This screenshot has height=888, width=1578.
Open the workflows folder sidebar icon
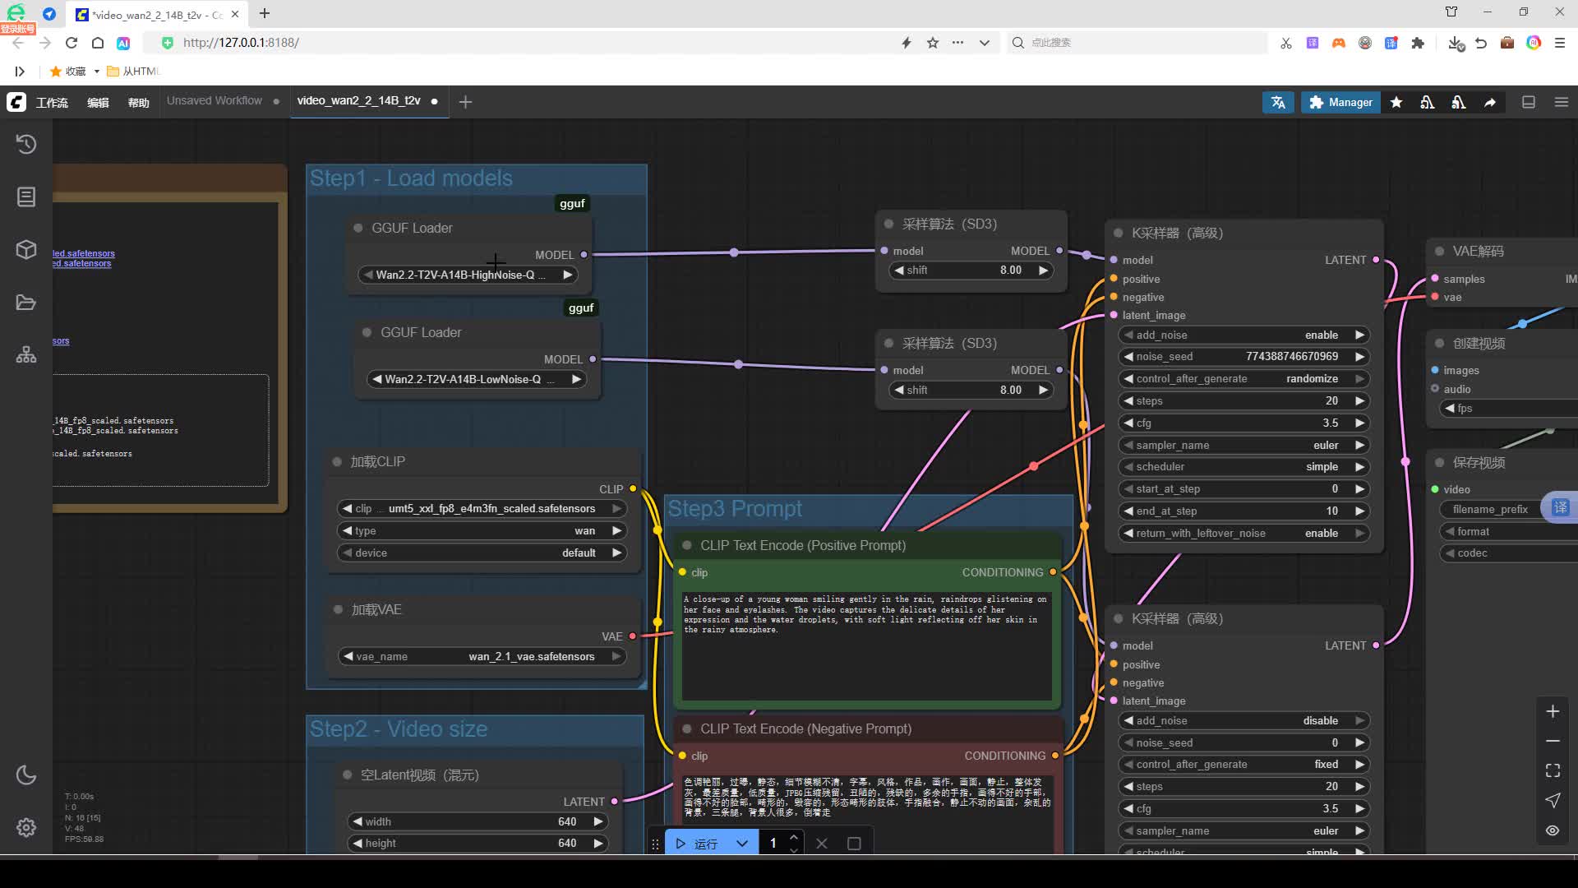pos(26,303)
